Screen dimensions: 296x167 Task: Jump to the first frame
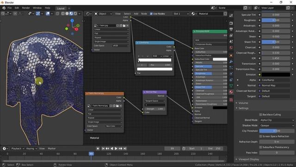[x=103, y=148]
